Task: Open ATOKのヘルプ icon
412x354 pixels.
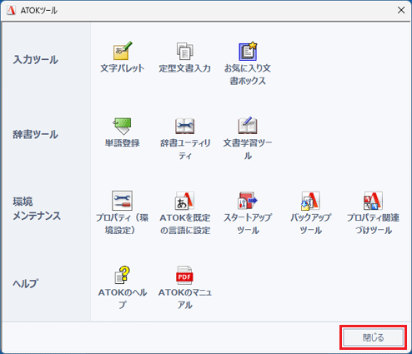Action: [x=122, y=275]
